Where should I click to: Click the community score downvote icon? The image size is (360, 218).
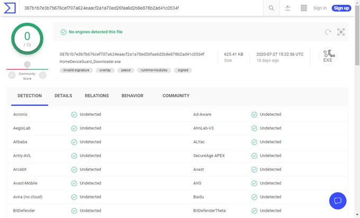coord(12,75)
